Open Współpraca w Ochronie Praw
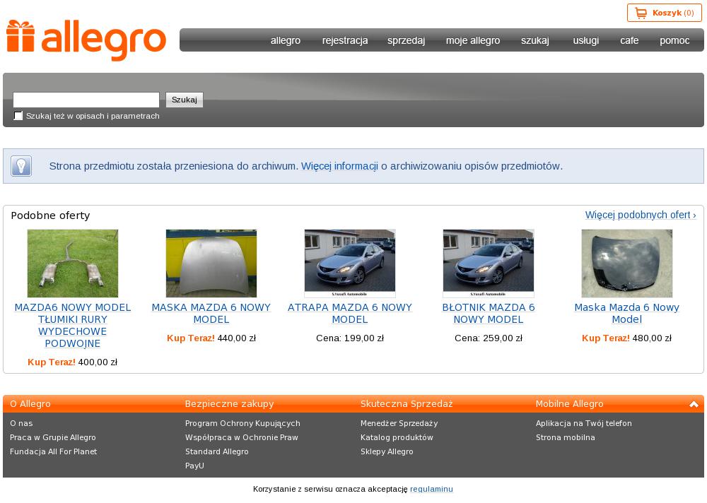This screenshot has width=707, height=503. (242, 437)
